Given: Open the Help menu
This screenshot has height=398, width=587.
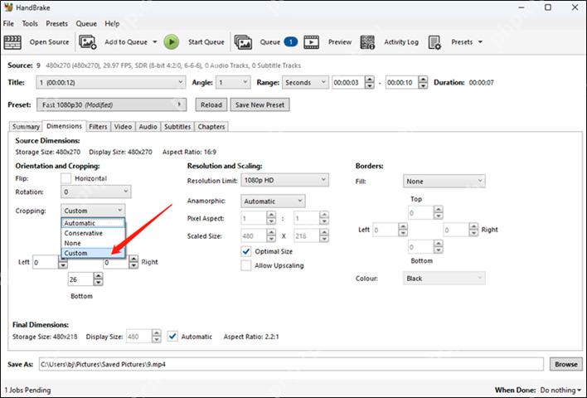Looking at the screenshot, I should coord(112,23).
